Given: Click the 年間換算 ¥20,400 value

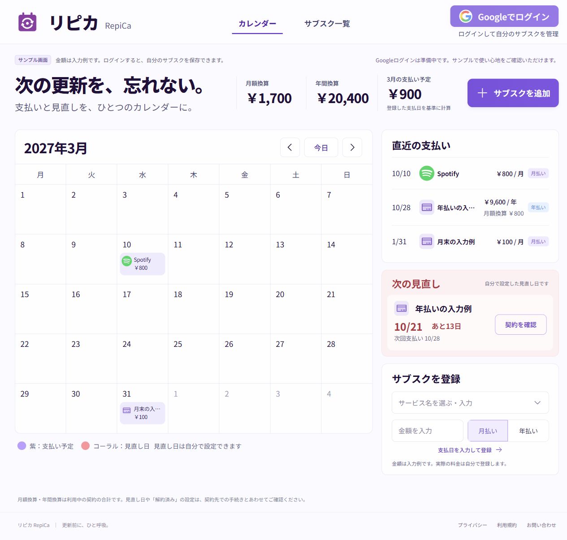Looking at the screenshot, I should pos(343,98).
